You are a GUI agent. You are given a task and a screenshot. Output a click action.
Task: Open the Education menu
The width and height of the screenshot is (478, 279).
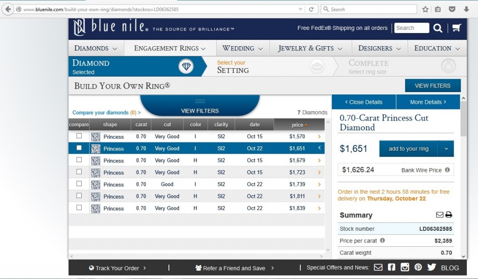pos(437,48)
